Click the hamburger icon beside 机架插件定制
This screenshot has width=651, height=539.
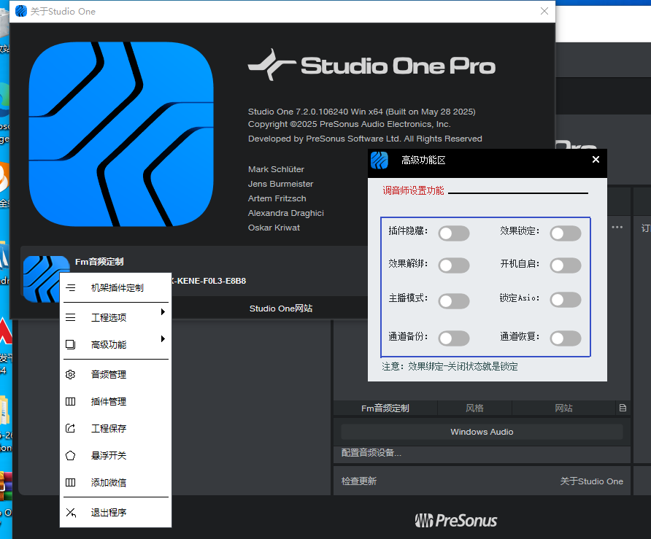pos(71,287)
